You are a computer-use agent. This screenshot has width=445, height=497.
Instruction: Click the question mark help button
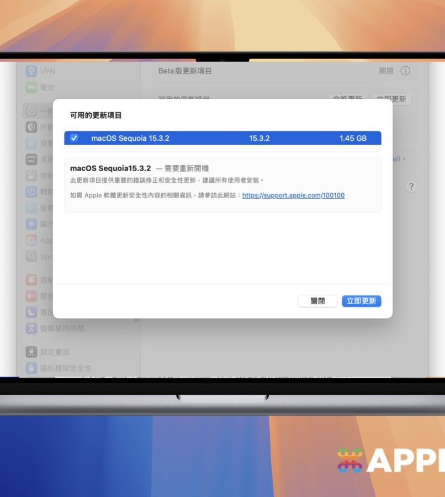tap(411, 187)
